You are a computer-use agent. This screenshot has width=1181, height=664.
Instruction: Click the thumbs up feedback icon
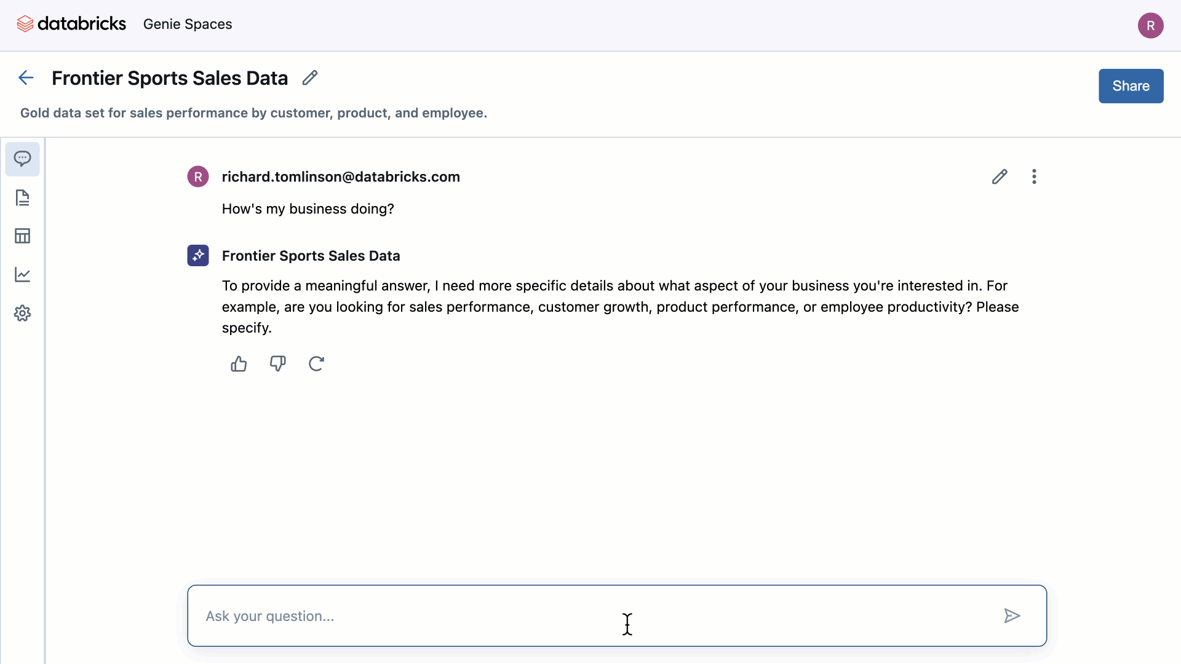click(x=239, y=364)
